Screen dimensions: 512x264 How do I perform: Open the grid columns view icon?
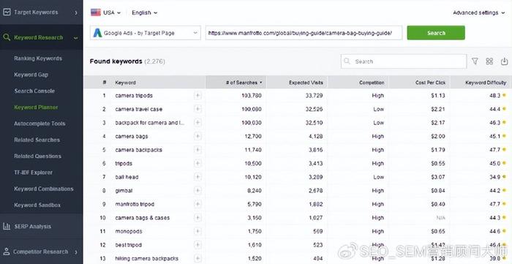489,61
